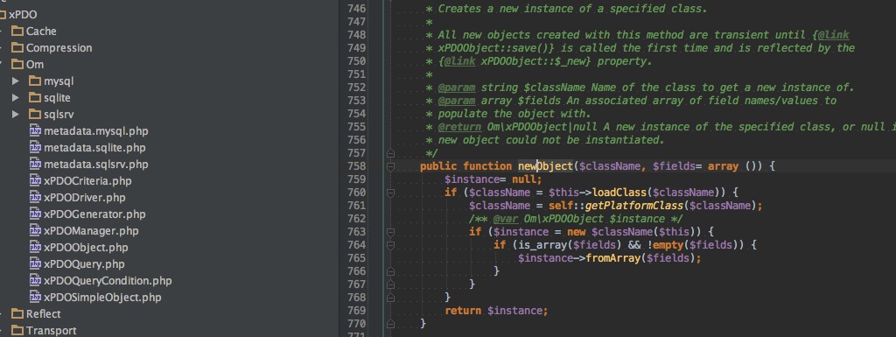
Task: Click the first @param tag on line 752
Action: [x=457, y=88]
